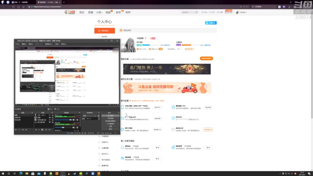Select OBS Studio icon on taskbar
313x176 pixels.
point(63,174)
